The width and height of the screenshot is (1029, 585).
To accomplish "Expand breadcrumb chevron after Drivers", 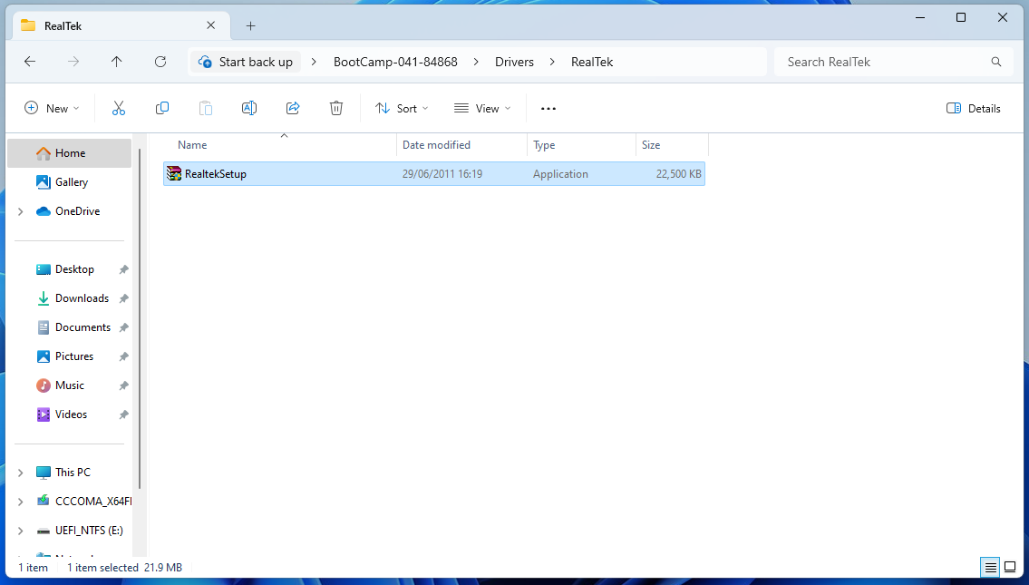I will point(552,62).
